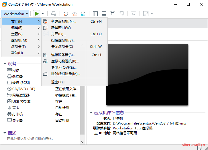The image size is (208, 150).
Task: Open the snapshot manager wrench clock icon
Action: [x=83, y=14]
